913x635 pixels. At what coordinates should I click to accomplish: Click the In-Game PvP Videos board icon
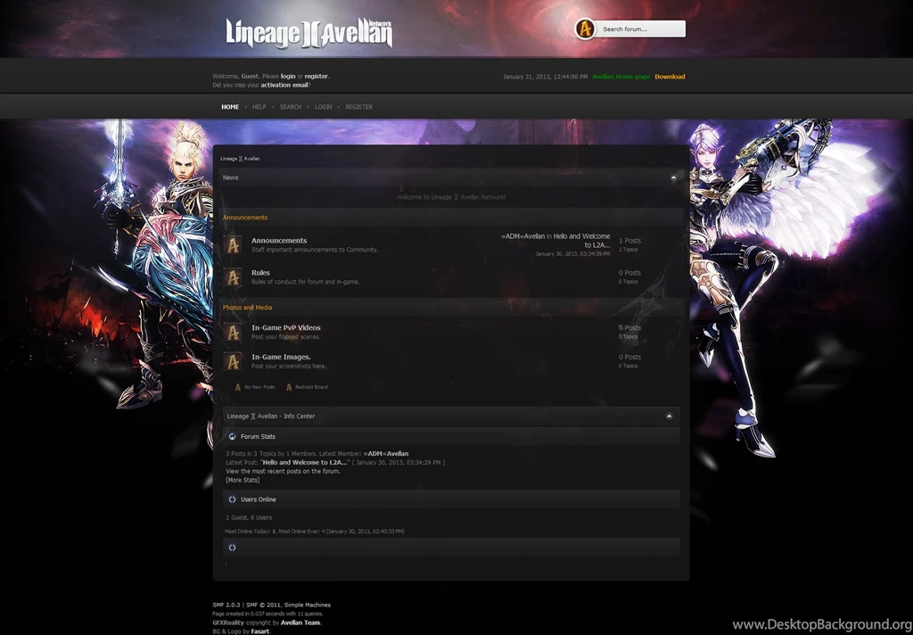tap(233, 332)
